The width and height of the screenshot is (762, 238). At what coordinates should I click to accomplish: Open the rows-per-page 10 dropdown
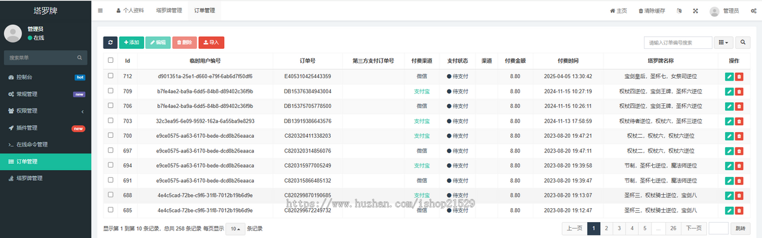pyautogui.click(x=236, y=228)
